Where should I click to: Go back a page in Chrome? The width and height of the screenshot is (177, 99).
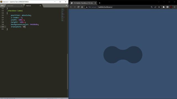pyautogui.click(x=71, y=7)
